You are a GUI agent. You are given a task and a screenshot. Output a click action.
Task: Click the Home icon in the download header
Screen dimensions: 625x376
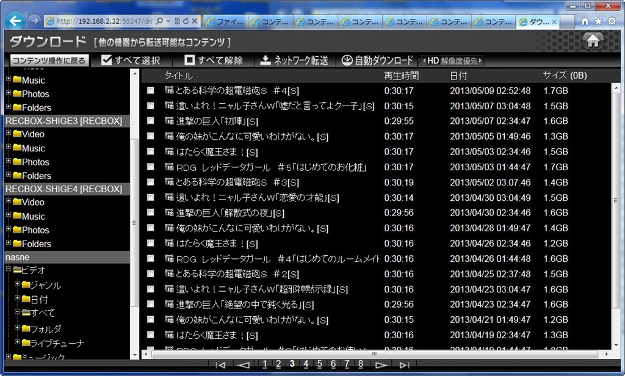coord(593,40)
